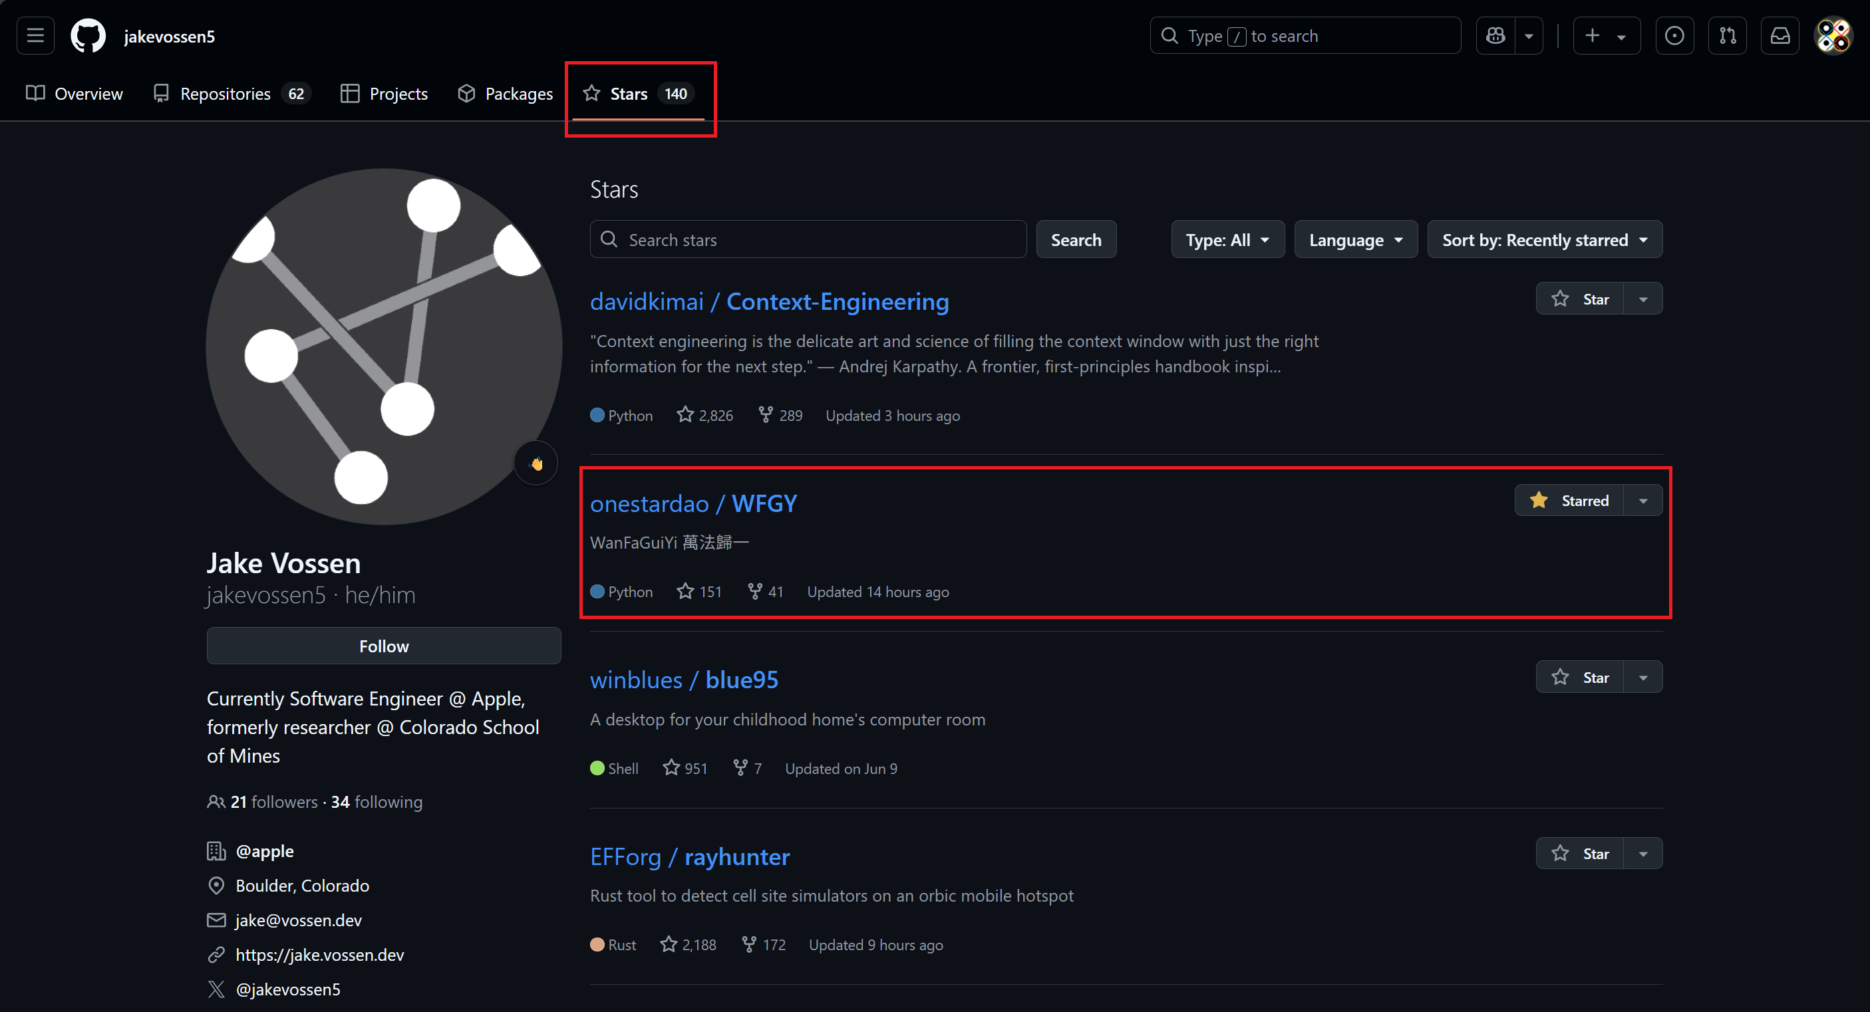The image size is (1870, 1012).
Task: Open the Language filter dropdown
Action: click(1354, 240)
